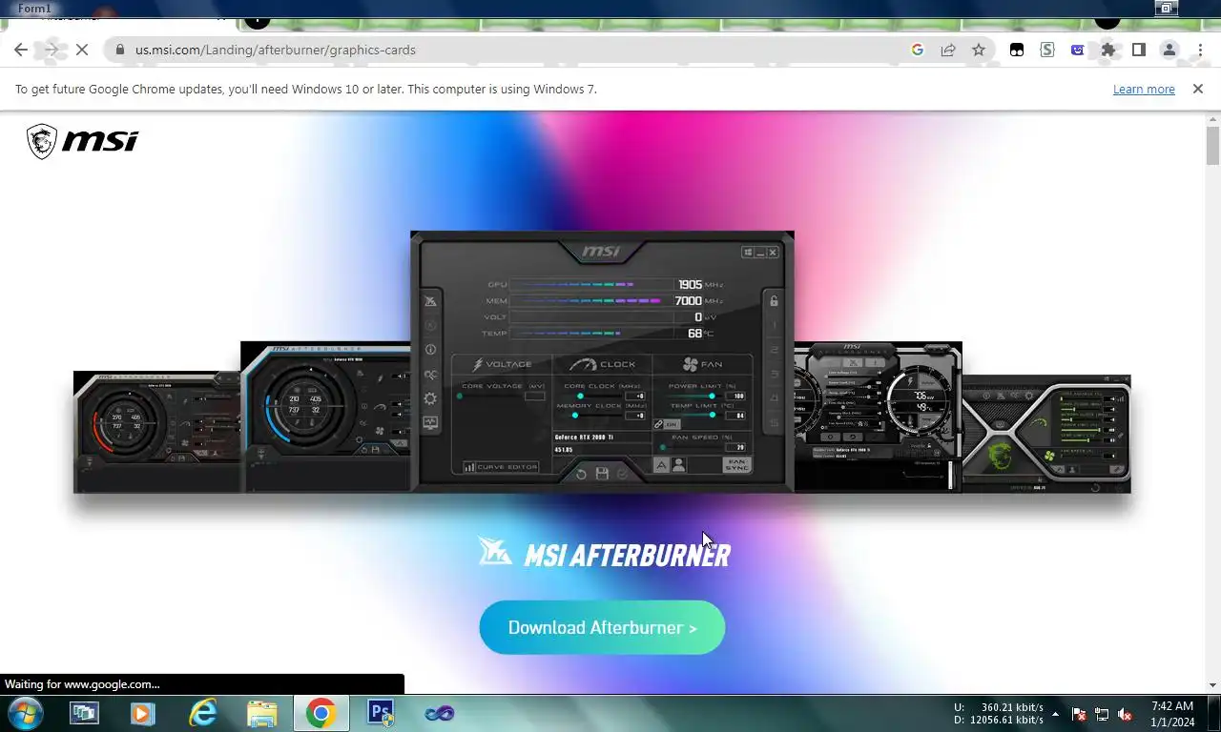This screenshot has width=1221, height=732.
Task: Click the muted volume tray icon
Action: point(1125,714)
